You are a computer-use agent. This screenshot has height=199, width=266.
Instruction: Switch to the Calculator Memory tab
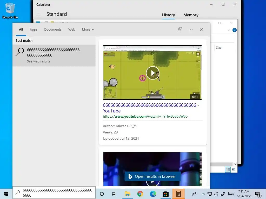pyautogui.click(x=191, y=15)
